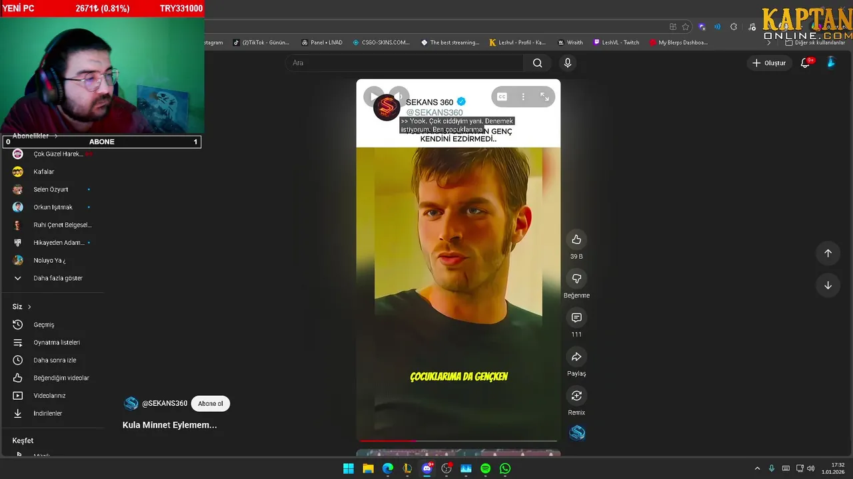Open the Leshvl - Profil bookmark
The width and height of the screenshot is (853, 479).
[518, 43]
